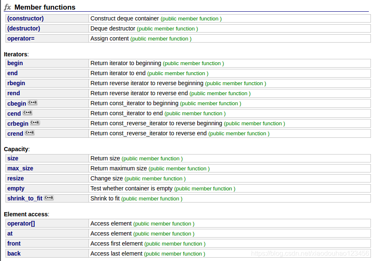
Task: Click the C++11 badge next to crbegin
Action: (35, 122)
